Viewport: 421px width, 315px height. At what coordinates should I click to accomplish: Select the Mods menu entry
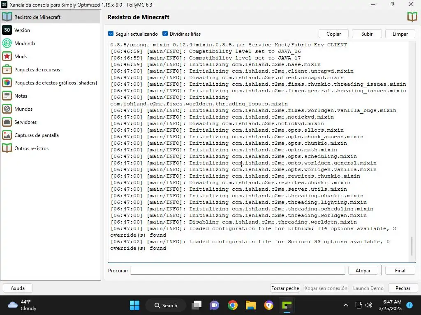(x=51, y=56)
